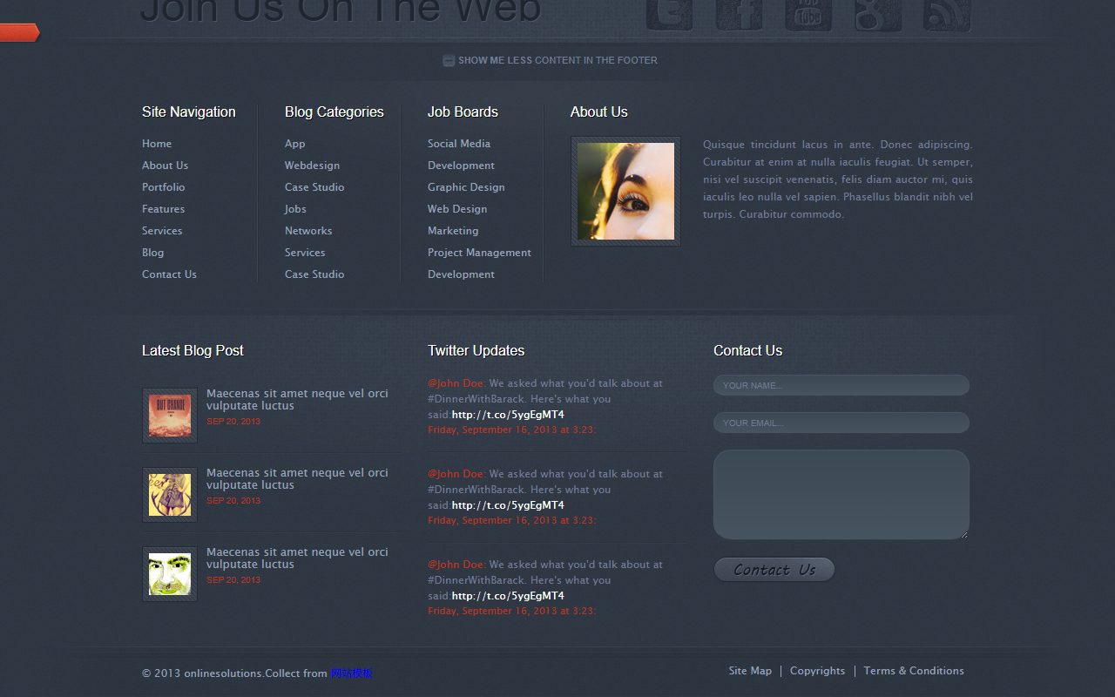Screen dimensions: 1115x697
Task: Focus the Your Email field
Action: point(841,423)
